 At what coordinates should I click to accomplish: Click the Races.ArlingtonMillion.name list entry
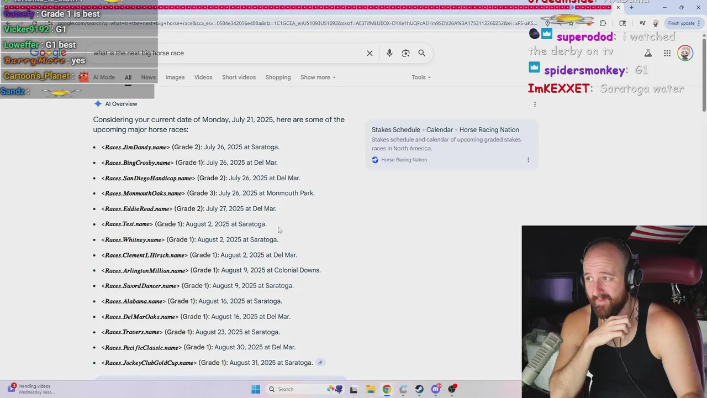pyautogui.click(x=211, y=270)
